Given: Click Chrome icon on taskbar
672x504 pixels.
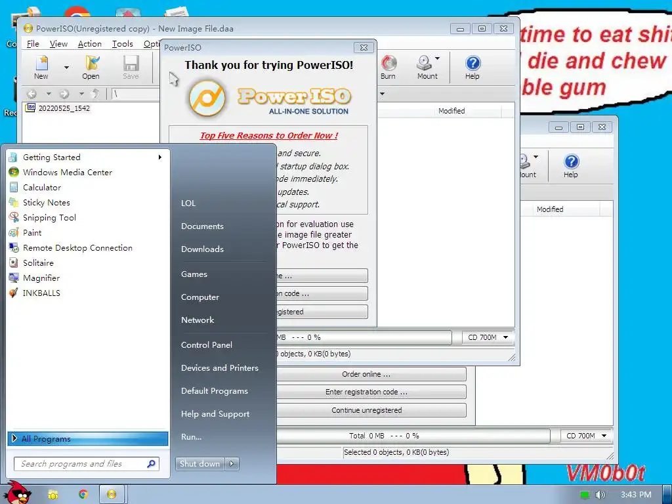Looking at the screenshot, I should pos(83,495).
